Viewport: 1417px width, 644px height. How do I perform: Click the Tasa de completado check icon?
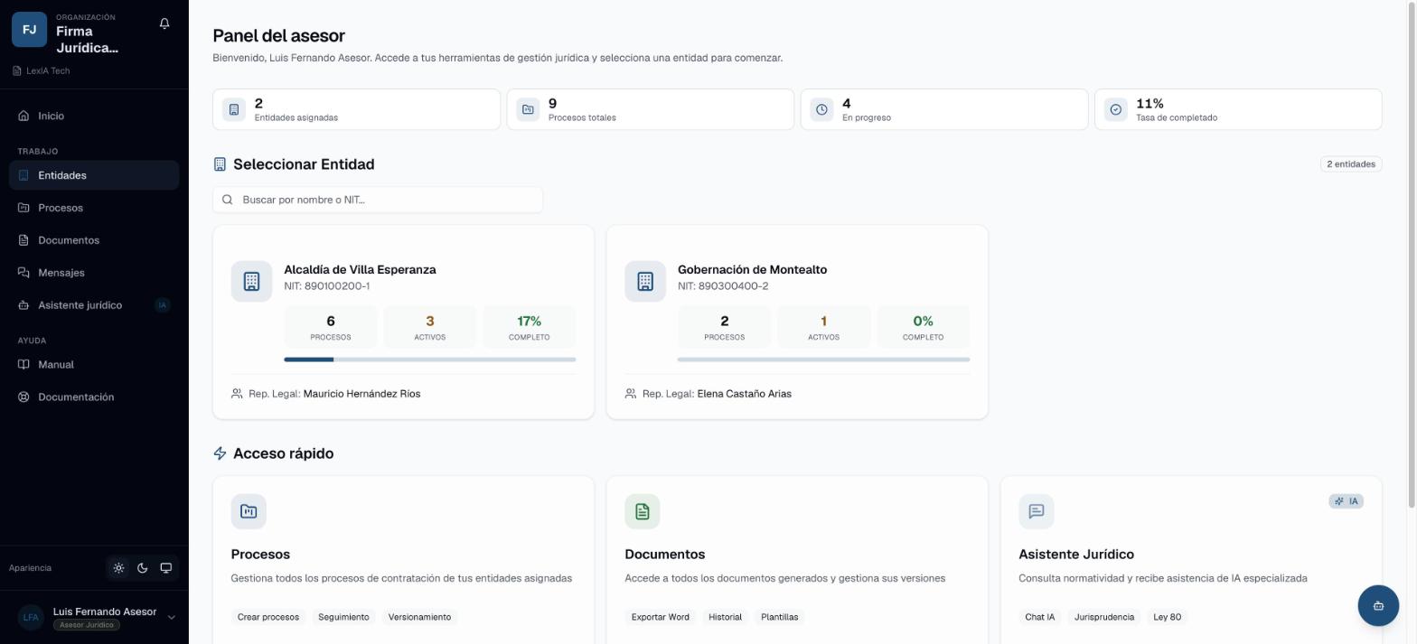1116,109
